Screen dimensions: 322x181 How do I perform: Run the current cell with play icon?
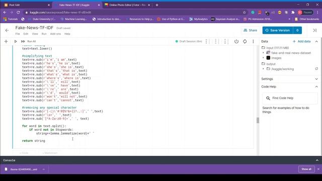pyautogui.click(x=16, y=41)
